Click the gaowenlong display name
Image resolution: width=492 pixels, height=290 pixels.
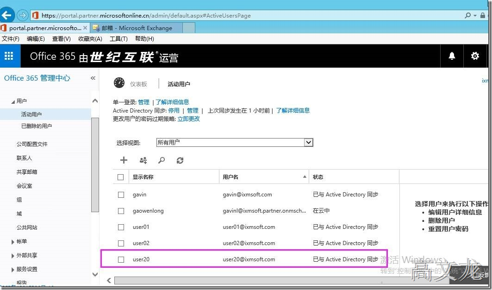pyautogui.click(x=148, y=211)
